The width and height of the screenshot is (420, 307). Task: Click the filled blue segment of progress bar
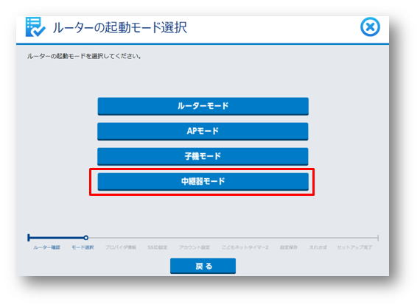[x=57, y=237]
